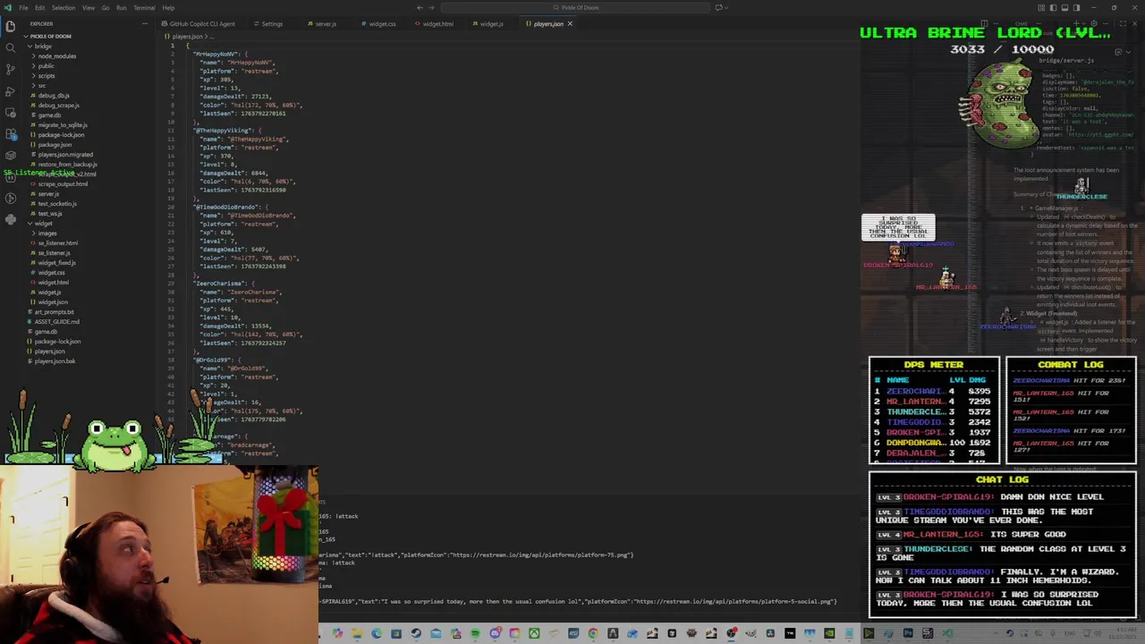Expand the scripts folder

pyautogui.click(x=47, y=75)
